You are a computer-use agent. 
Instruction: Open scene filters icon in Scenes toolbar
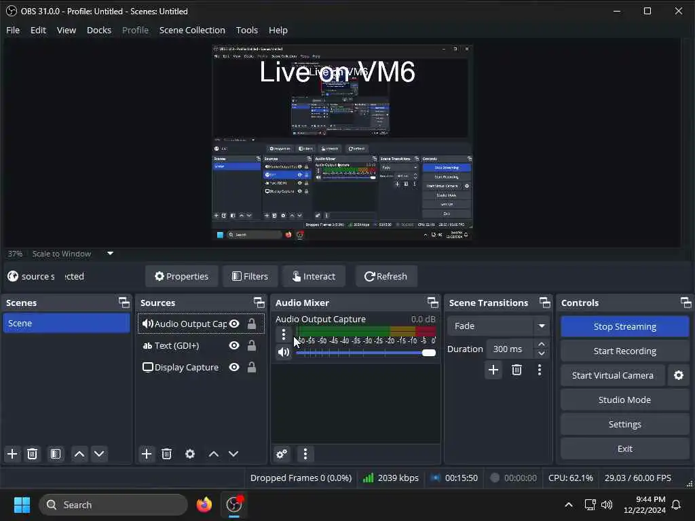pos(56,454)
